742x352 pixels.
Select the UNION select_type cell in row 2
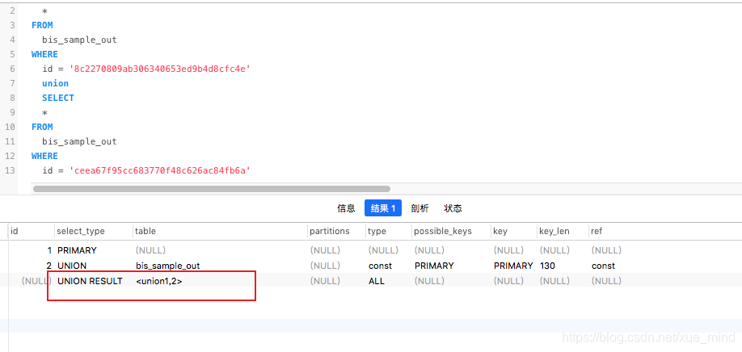point(72,266)
